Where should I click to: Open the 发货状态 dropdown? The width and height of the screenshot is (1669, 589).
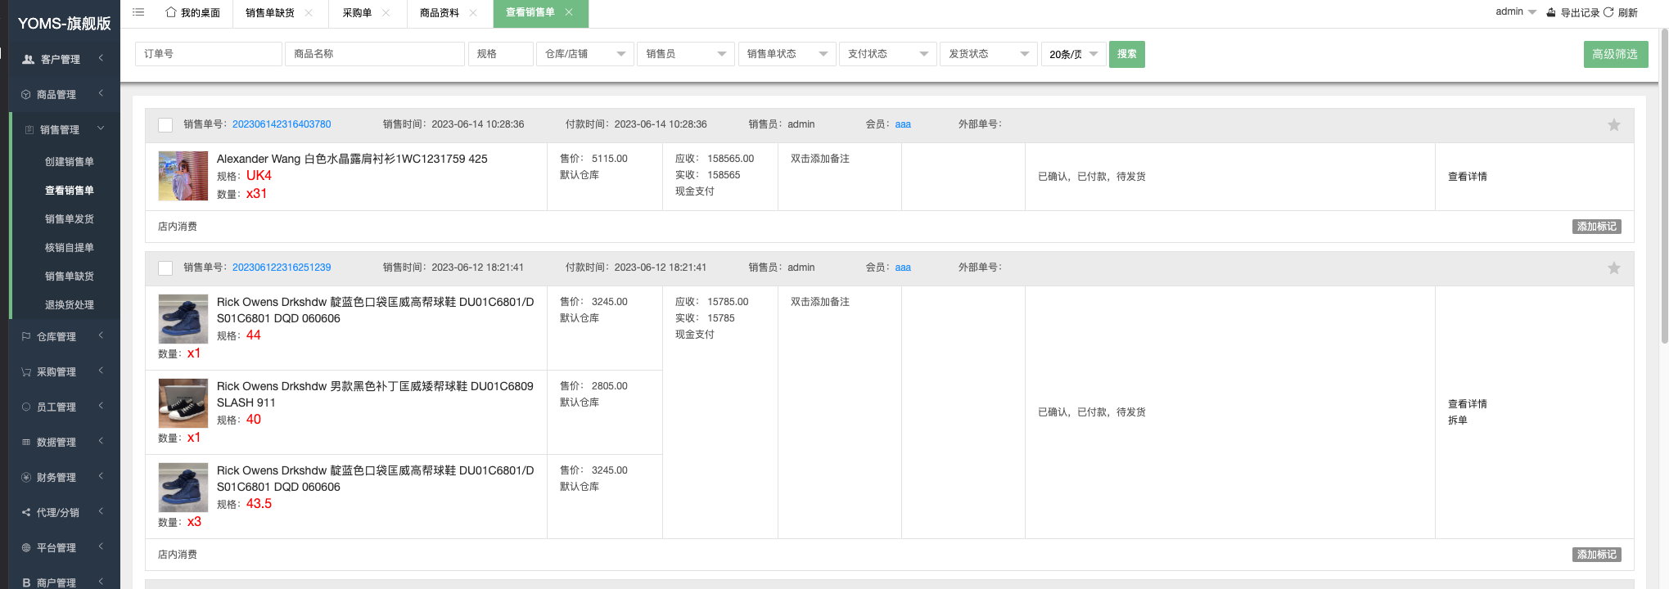(x=989, y=54)
